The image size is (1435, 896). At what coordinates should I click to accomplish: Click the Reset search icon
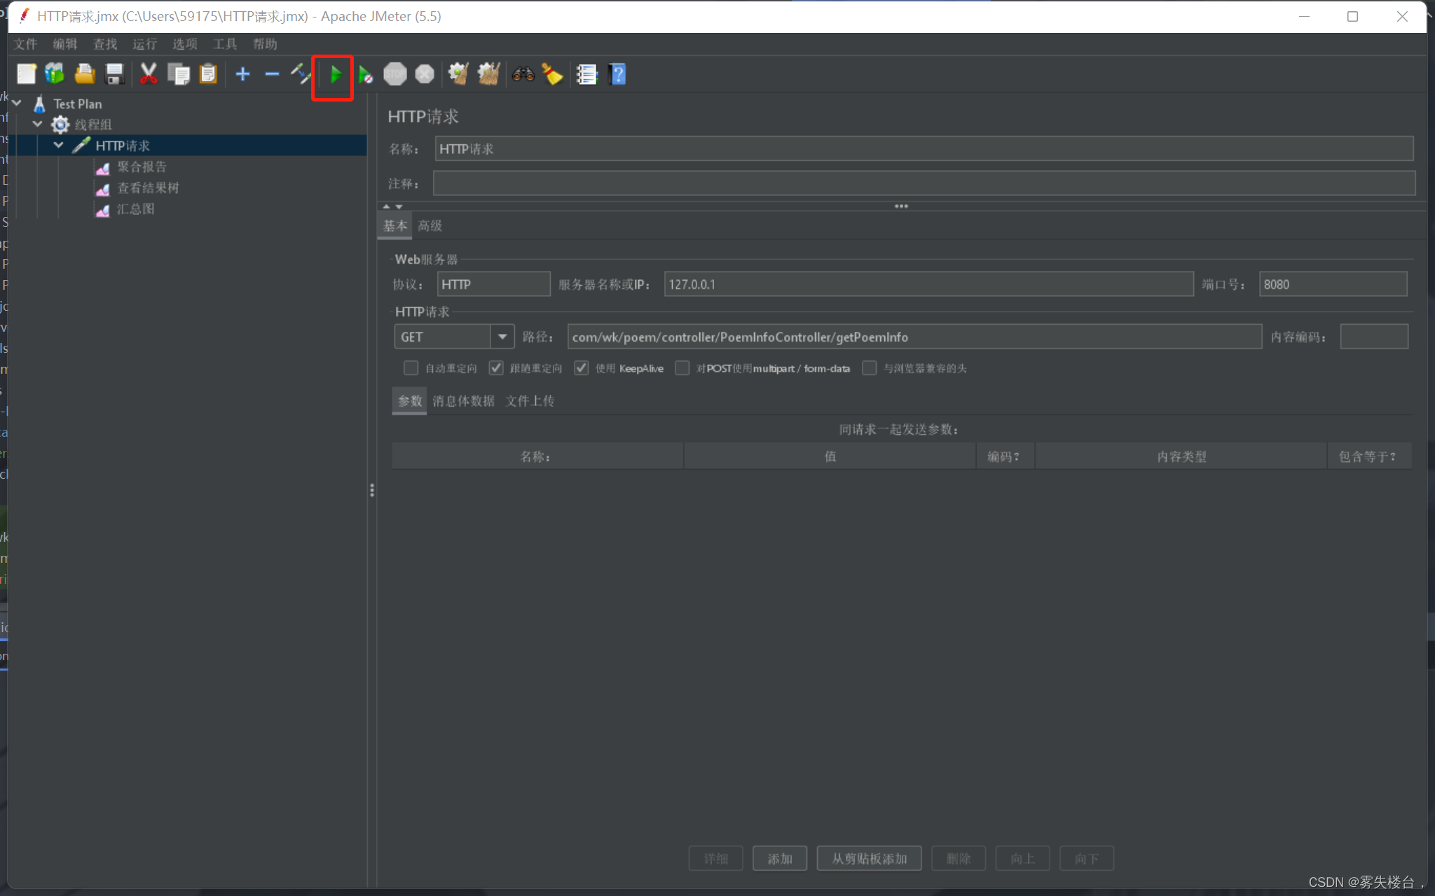click(552, 73)
